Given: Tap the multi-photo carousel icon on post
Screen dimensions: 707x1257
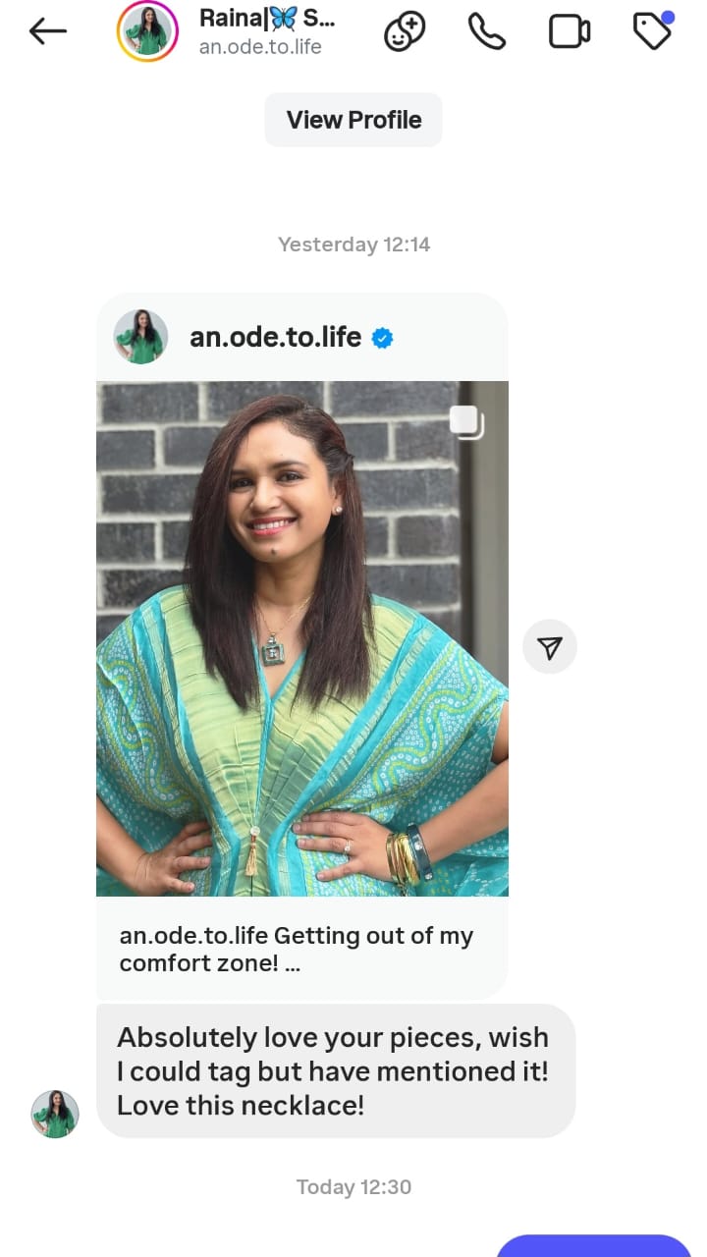Looking at the screenshot, I should [466, 421].
